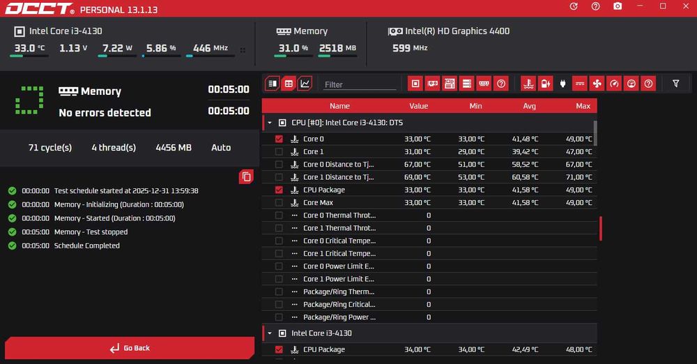Select 'Test schedule started' log entry
Image resolution: width=697 pixels, height=364 pixels.
126,190
